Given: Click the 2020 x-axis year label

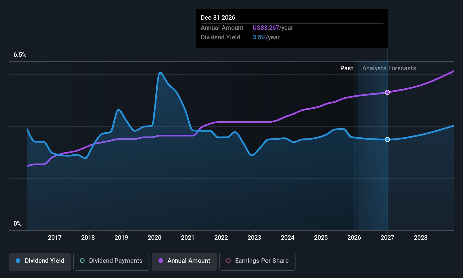Looking at the screenshot, I should [x=155, y=238].
